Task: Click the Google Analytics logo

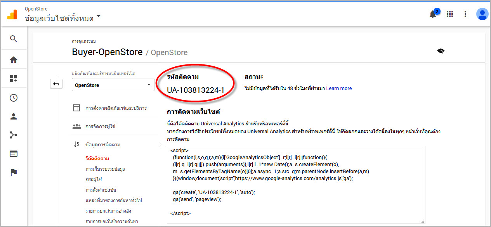Action: point(12,14)
